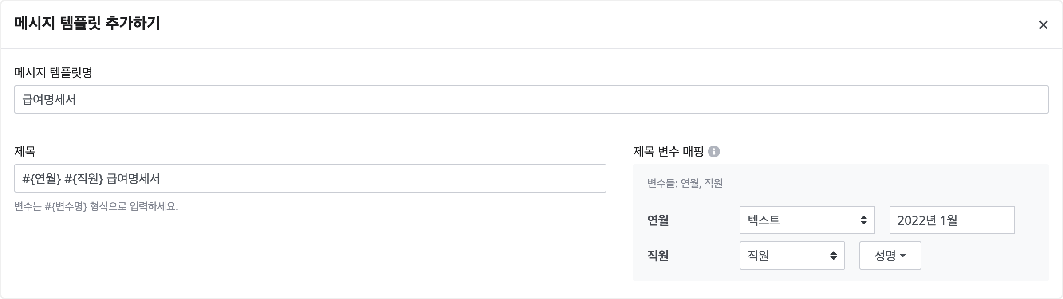
Task: Click the 제목 field label
Action: [25, 152]
